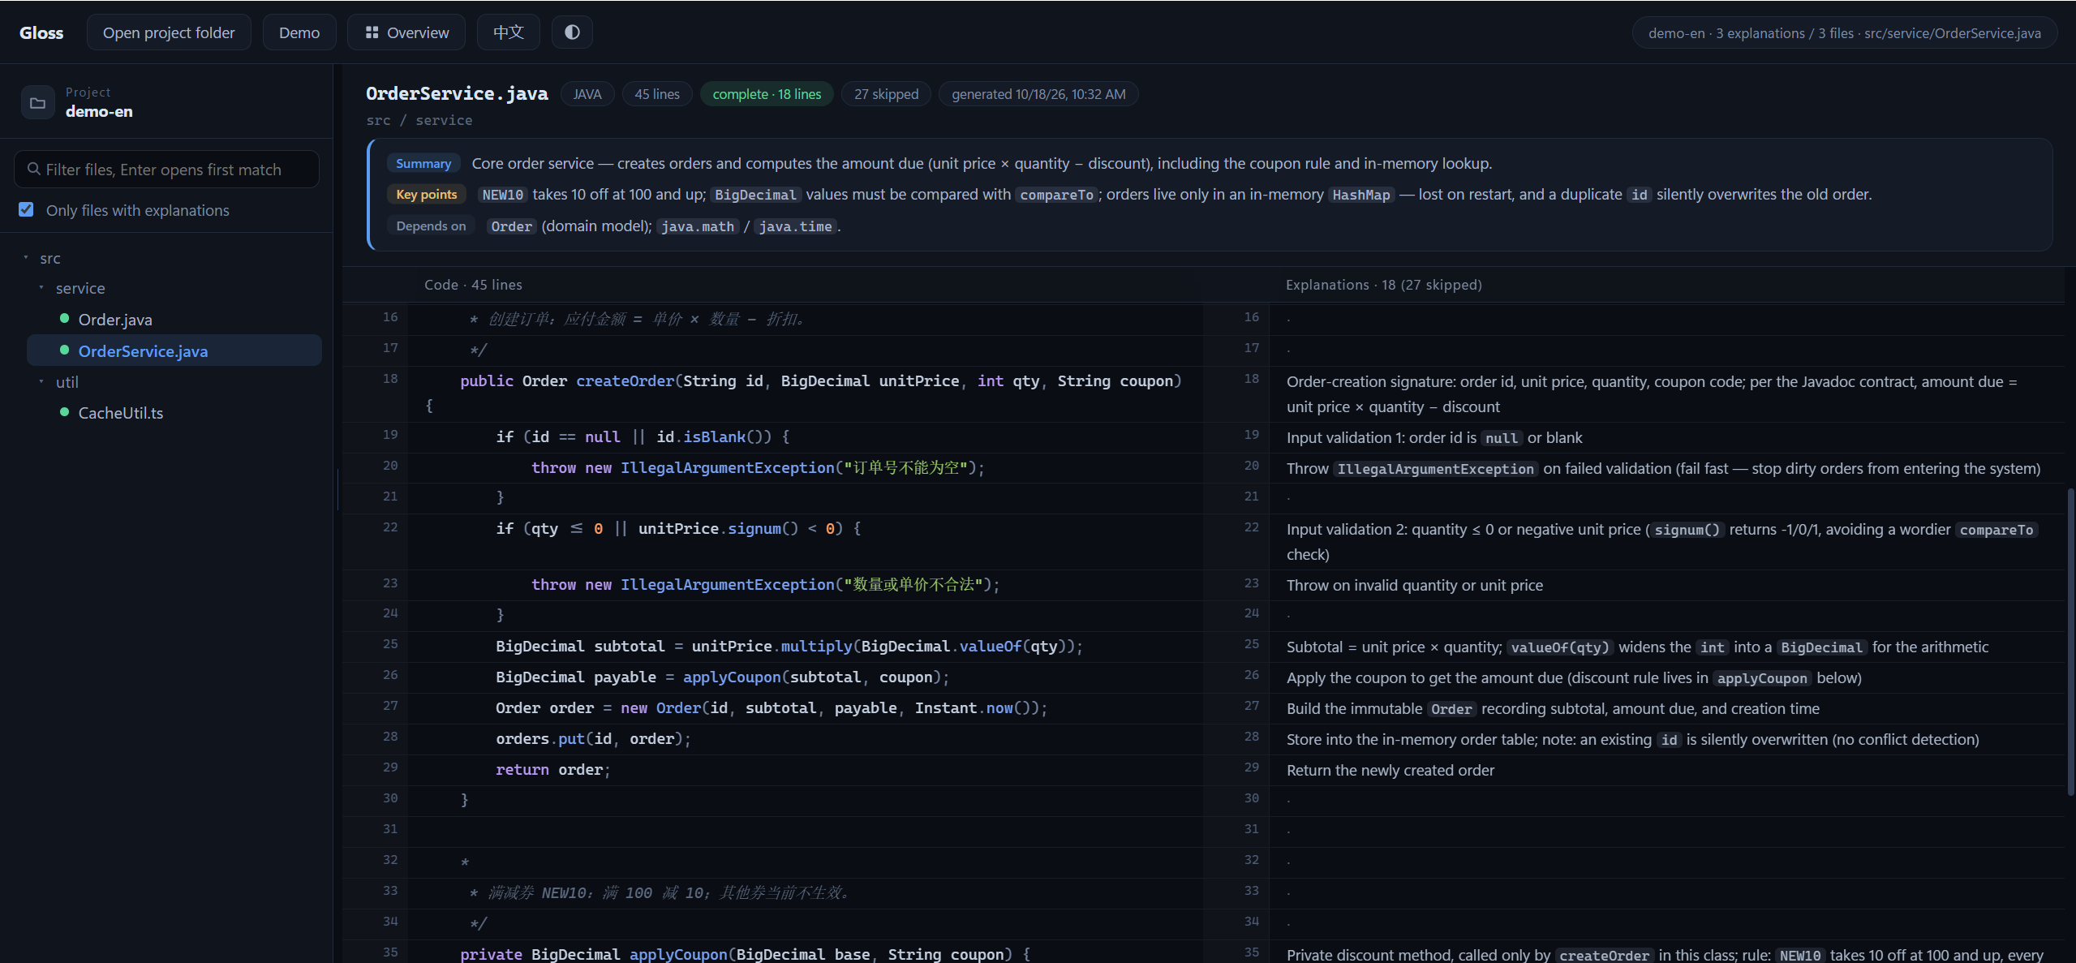Click explanation 'Return the newly created order'
The height and width of the screenshot is (963, 2076).
point(1390,770)
